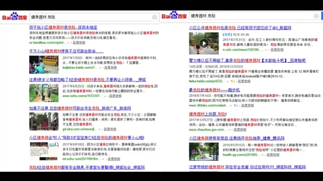The image size is (323, 181).
Task: Click the wscz.chaozhou.gov.cn green URL text
Action: (208, 130)
